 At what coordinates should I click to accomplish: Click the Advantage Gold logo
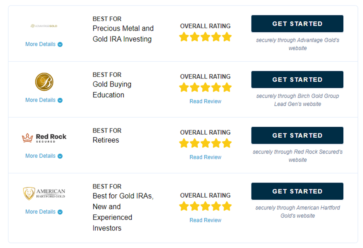[x=44, y=26]
